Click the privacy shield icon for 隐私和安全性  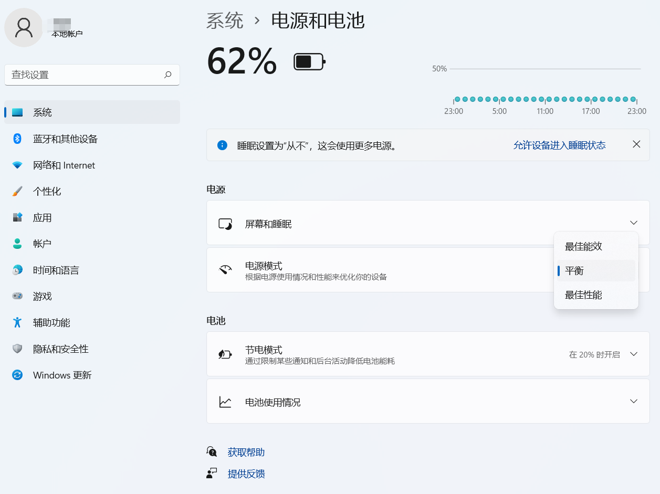tap(17, 349)
